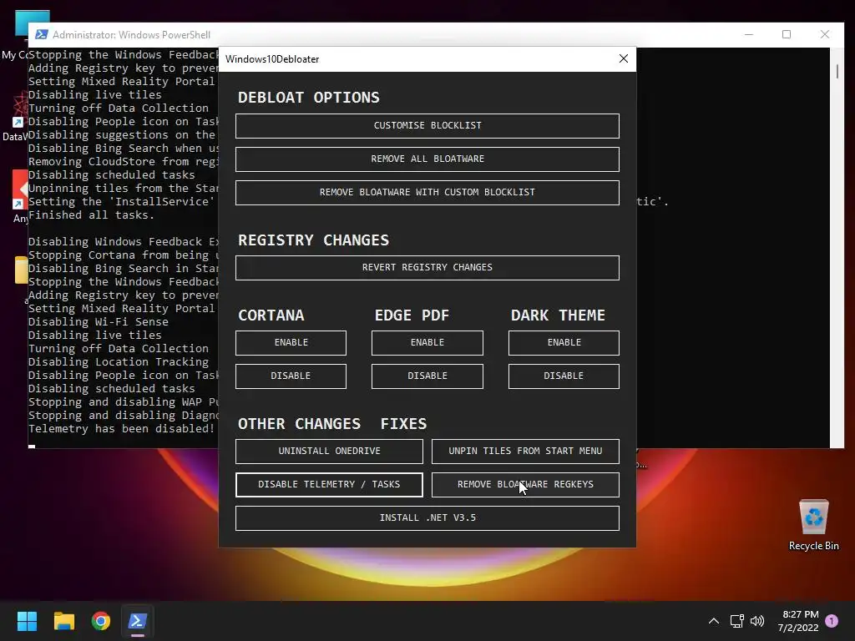Click Install .NET V3.5
This screenshot has width=855, height=641.
[x=427, y=517]
